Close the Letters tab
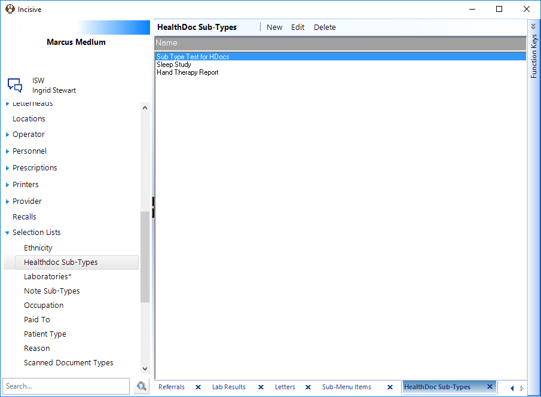 tap(308, 387)
